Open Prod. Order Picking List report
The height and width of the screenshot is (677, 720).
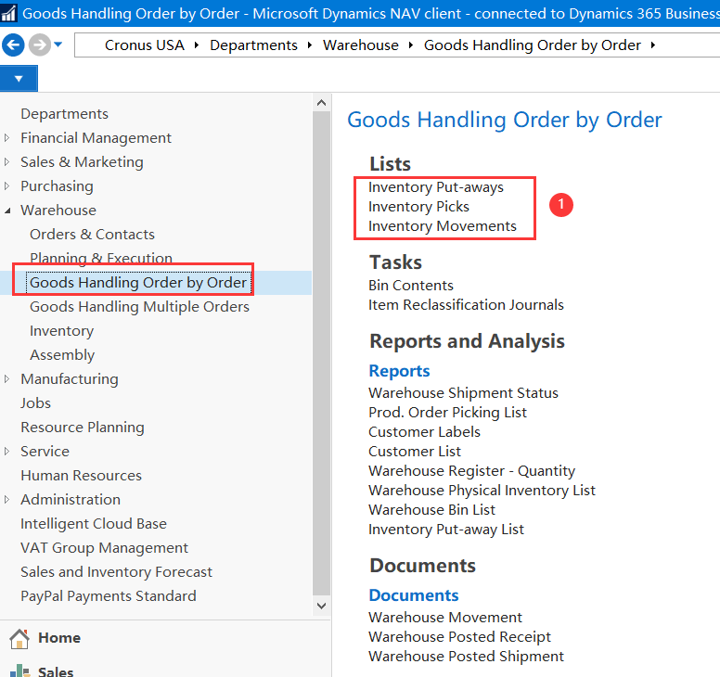click(x=448, y=412)
